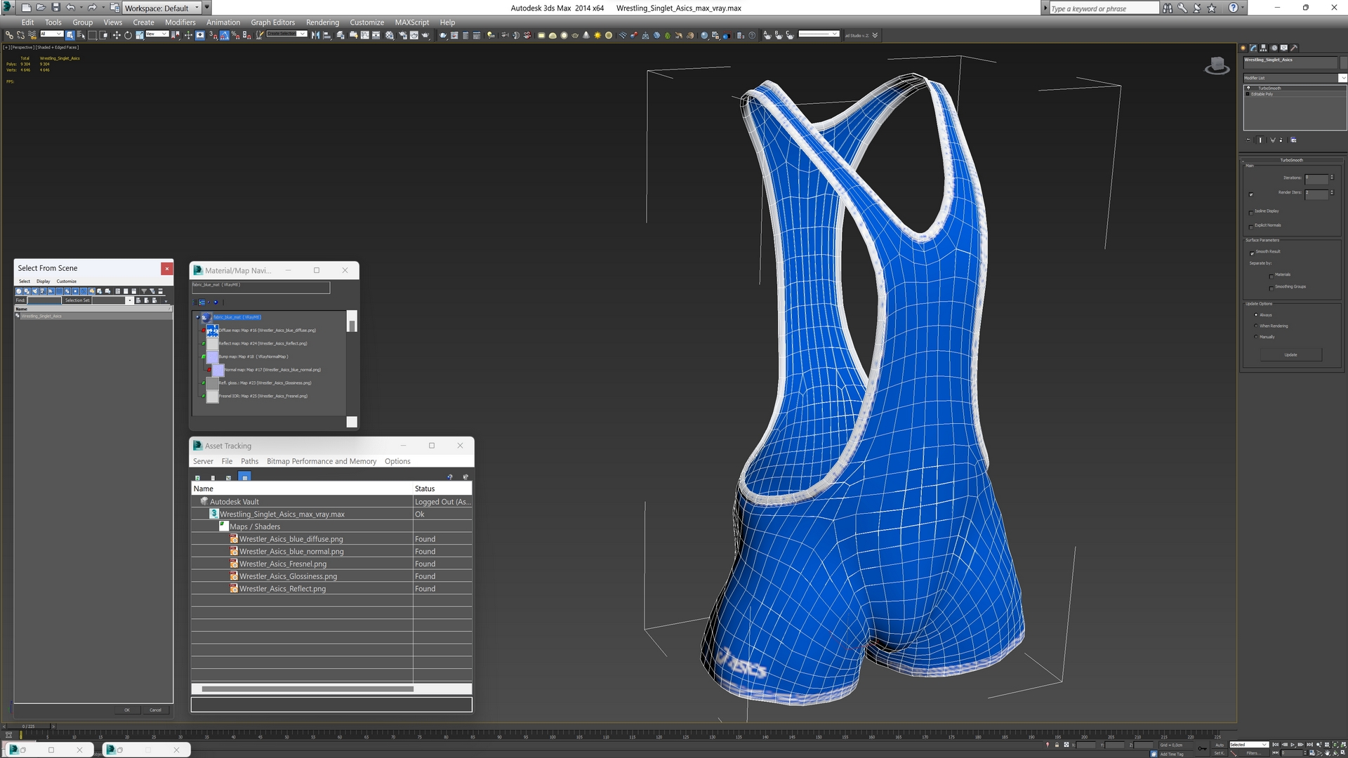
Task: Collapse the TurboSmooth rollout
Action: point(1291,160)
